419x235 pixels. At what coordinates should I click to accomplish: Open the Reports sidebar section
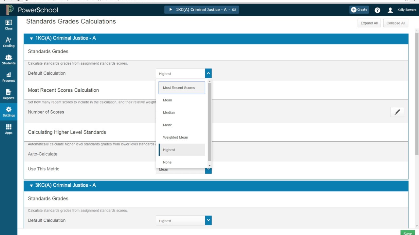[x=9, y=94]
